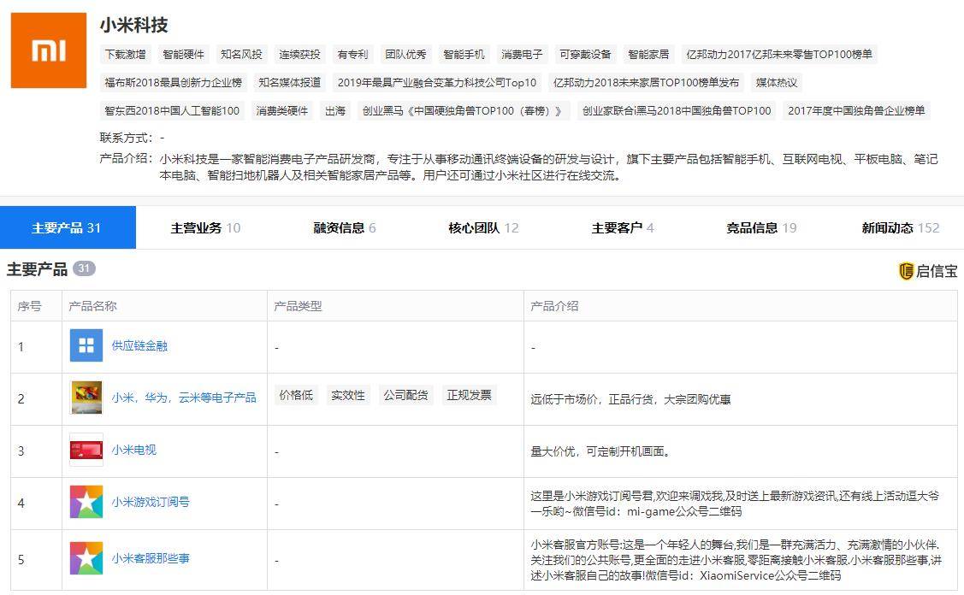Viewport: 964px width, 595px height.
Task: Click the 知名风投 tag
Action: pyautogui.click(x=241, y=54)
